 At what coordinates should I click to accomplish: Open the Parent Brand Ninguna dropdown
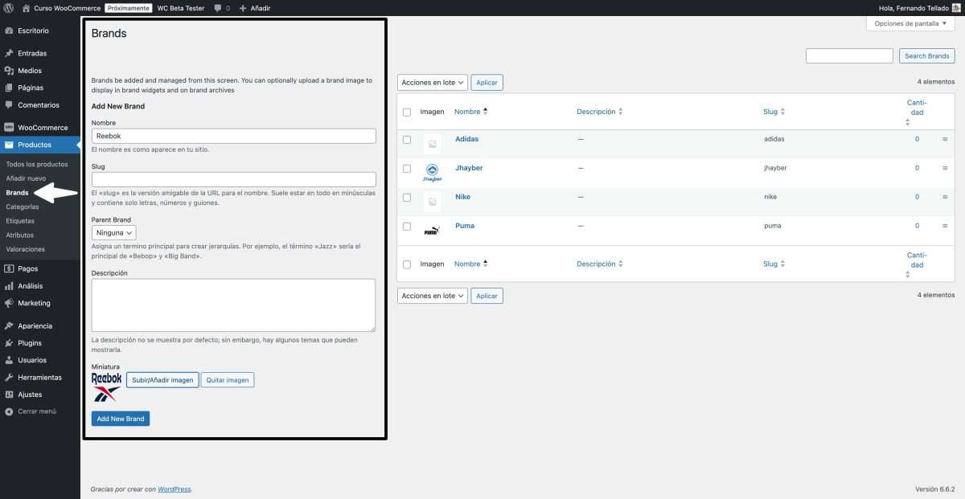(x=113, y=233)
